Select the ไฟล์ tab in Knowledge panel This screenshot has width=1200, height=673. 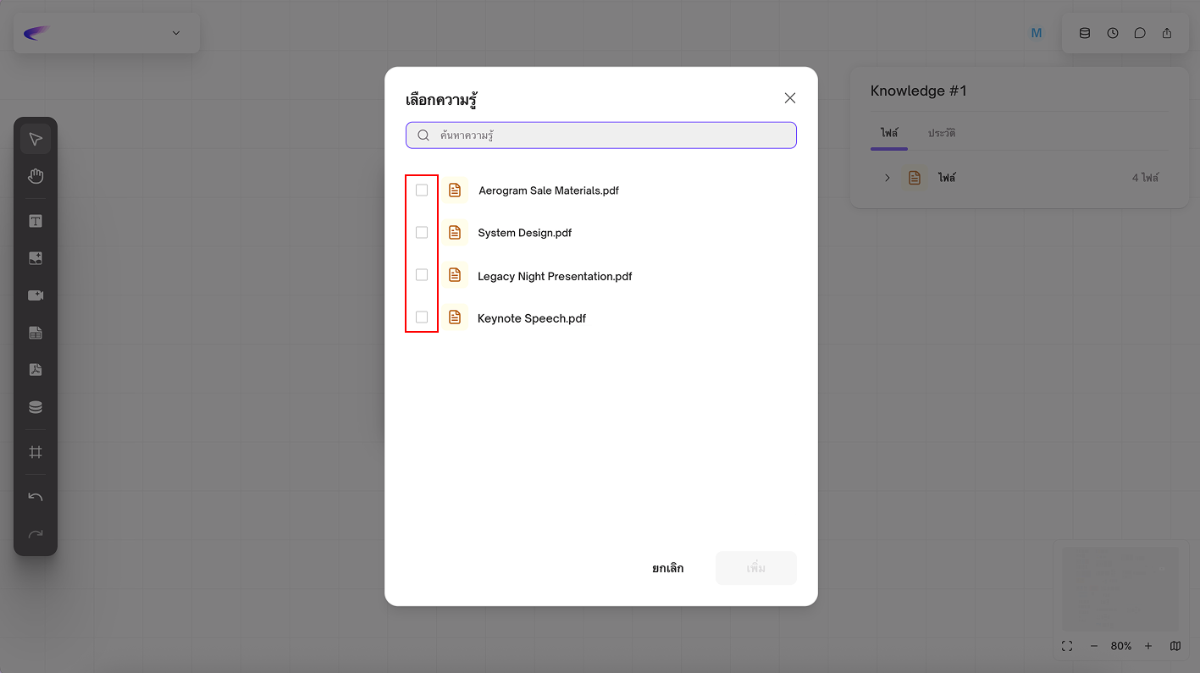pos(888,134)
